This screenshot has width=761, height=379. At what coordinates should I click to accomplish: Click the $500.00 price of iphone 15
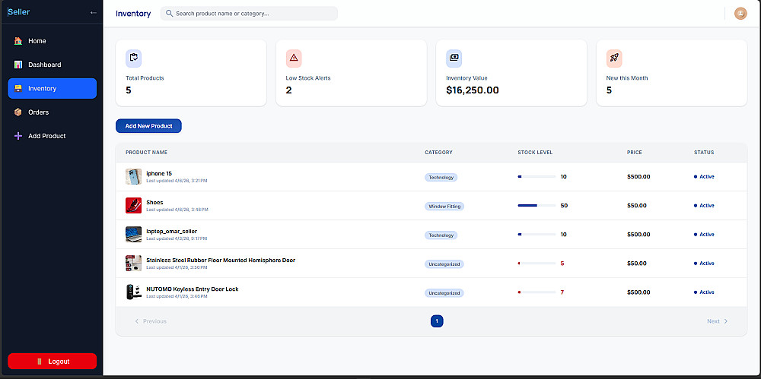pos(638,176)
